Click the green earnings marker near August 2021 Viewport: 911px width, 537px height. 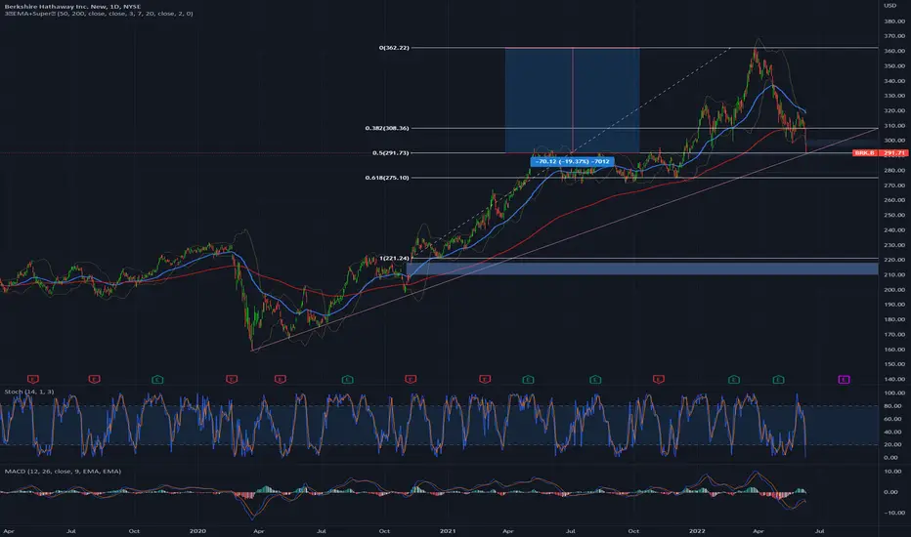[595, 379]
